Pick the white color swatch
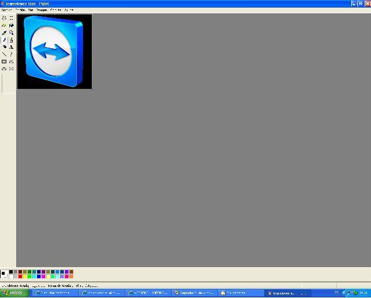The height and width of the screenshot is (298, 371). coord(11,277)
